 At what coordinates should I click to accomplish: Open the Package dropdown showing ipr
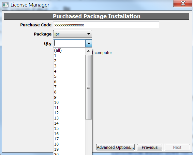[x=73, y=34]
